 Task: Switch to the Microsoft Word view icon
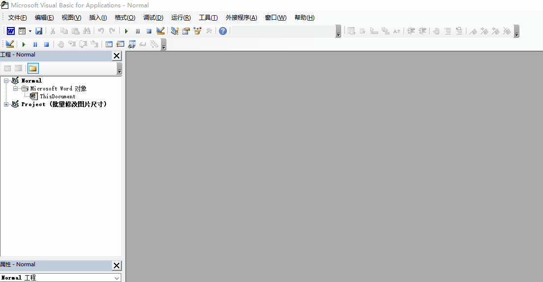[11, 31]
